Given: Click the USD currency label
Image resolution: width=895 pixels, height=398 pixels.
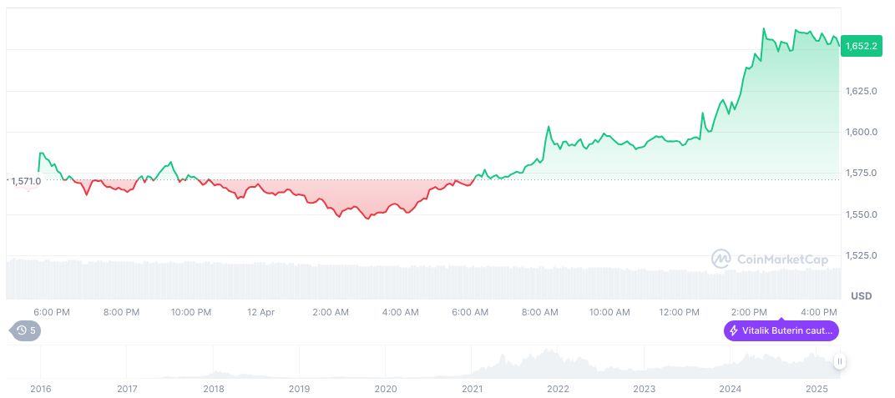Looking at the screenshot, I should point(861,296).
